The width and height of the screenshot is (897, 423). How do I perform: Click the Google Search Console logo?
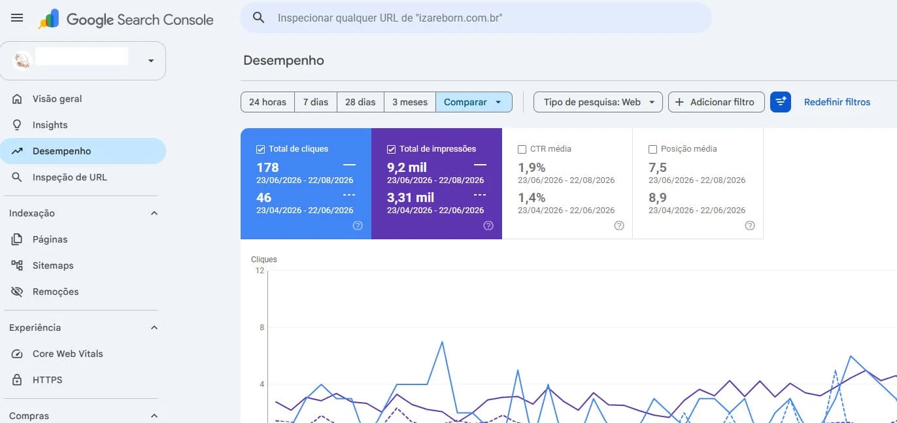pos(126,20)
